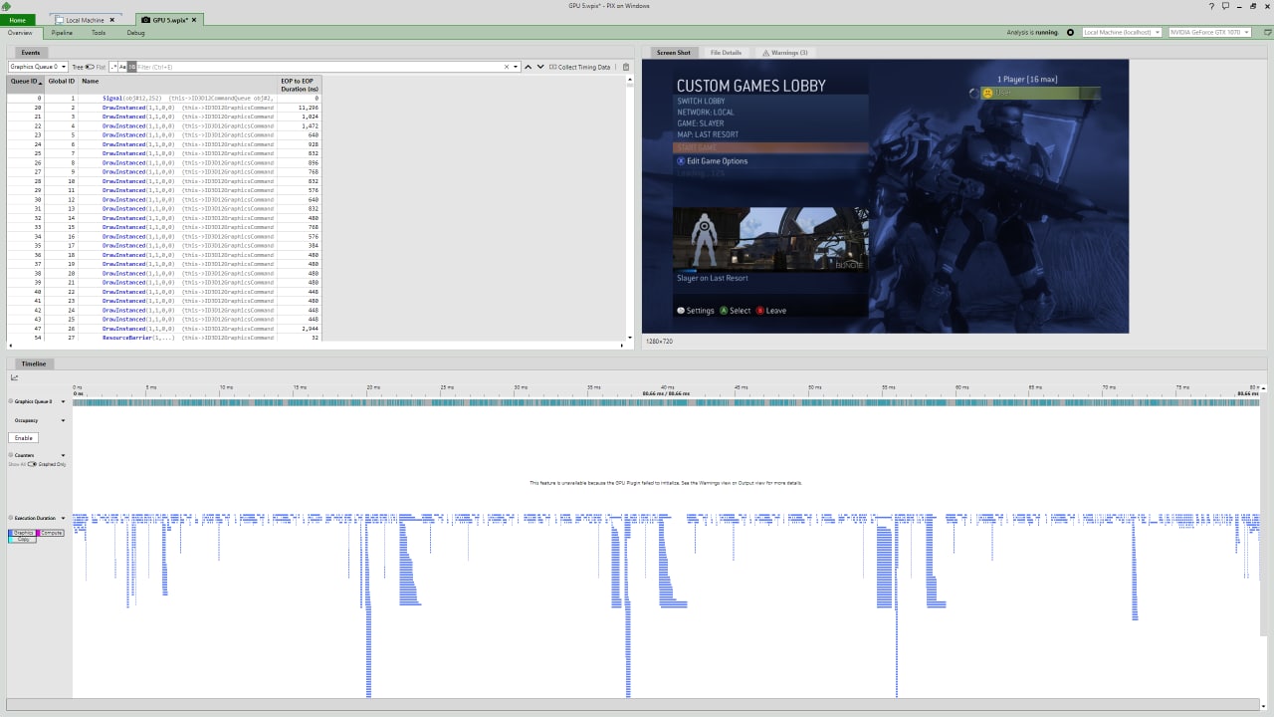The width and height of the screenshot is (1274, 717).
Task: Select the Overview view
Action: (20, 33)
